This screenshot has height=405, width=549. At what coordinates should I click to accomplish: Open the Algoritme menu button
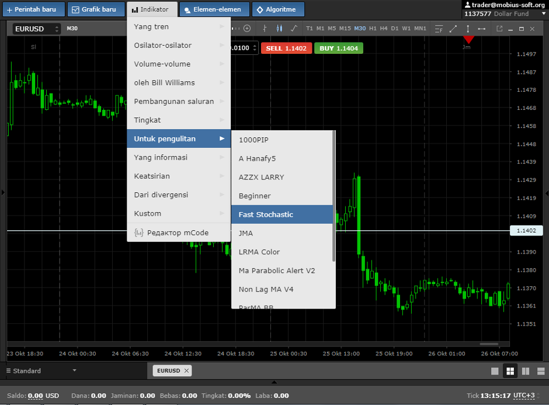pyautogui.click(x=278, y=9)
